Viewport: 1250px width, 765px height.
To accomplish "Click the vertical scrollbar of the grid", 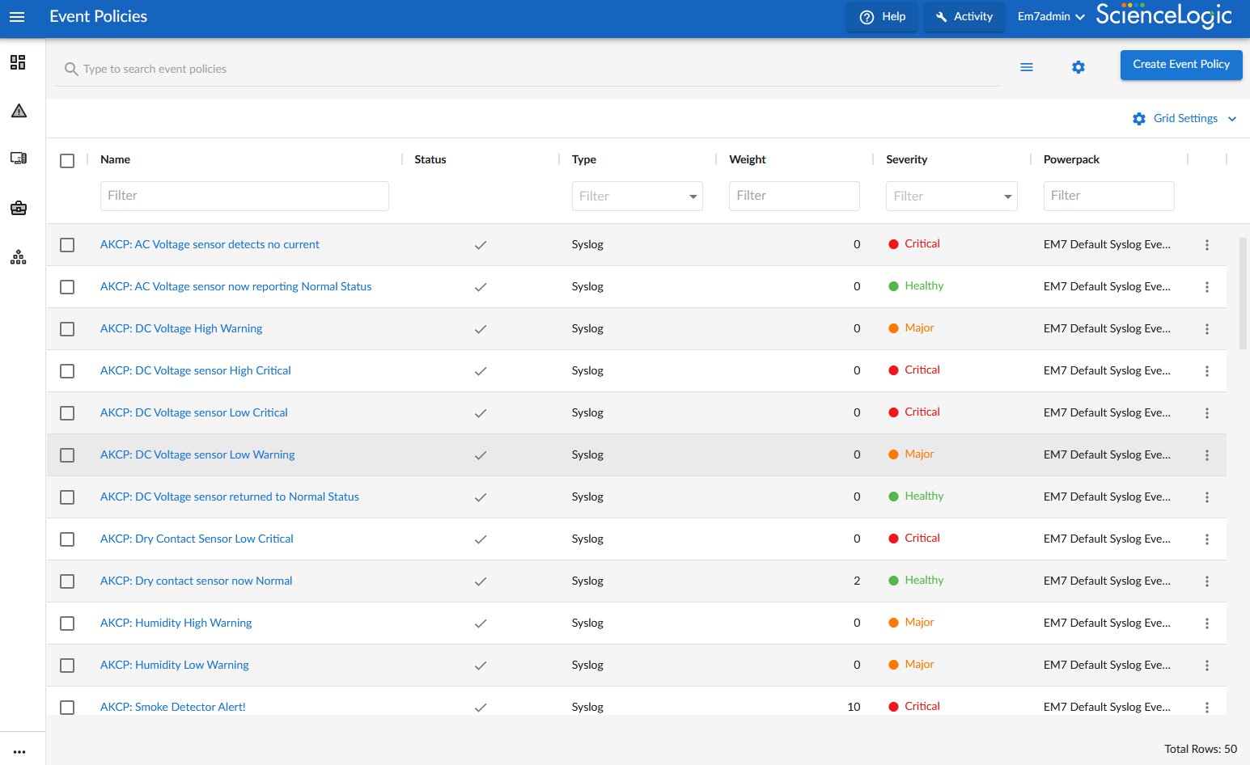I will [1243, 294].
